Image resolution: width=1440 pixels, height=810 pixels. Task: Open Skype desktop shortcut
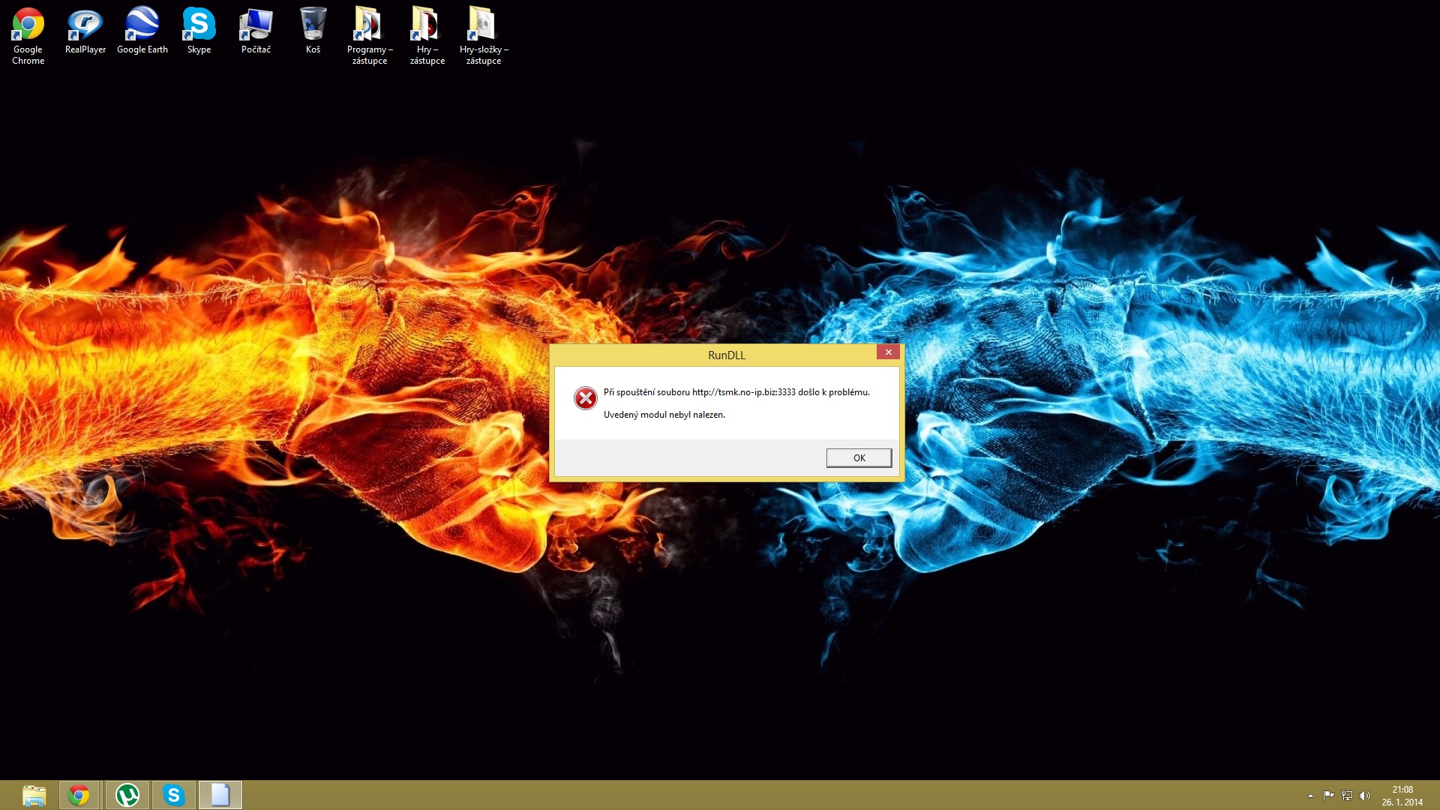point(199,26)
